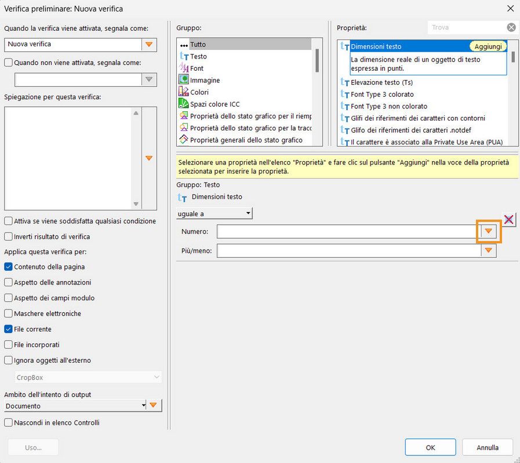Check 'File incorporati'

8,344
